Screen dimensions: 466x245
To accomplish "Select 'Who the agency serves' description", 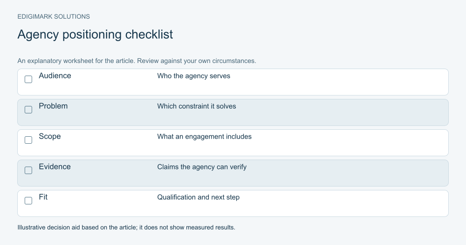I will [x=193, y=76].
